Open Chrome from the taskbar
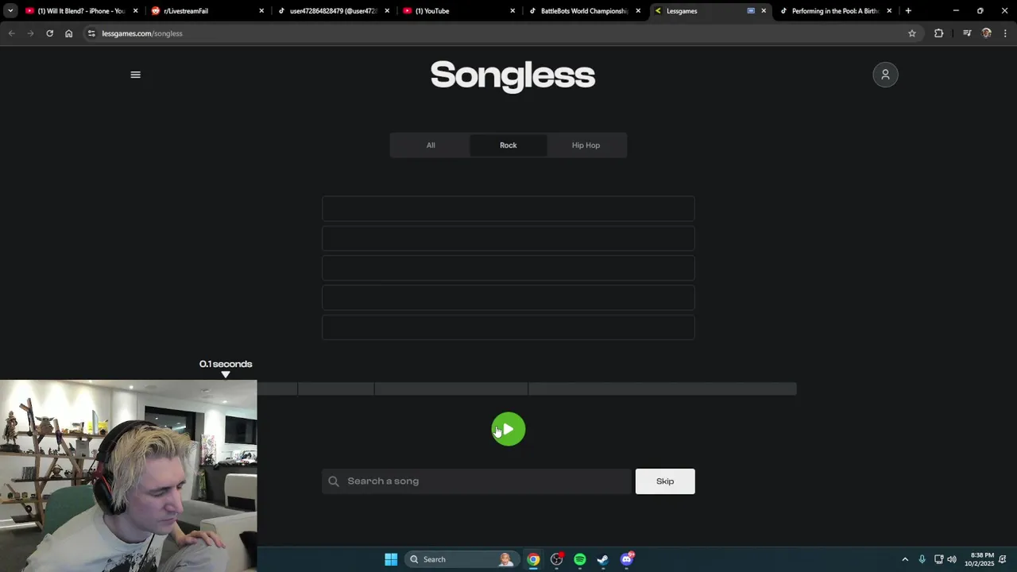Image resolution: width=1017 pixels, height=572 pixels. [533, 559]
